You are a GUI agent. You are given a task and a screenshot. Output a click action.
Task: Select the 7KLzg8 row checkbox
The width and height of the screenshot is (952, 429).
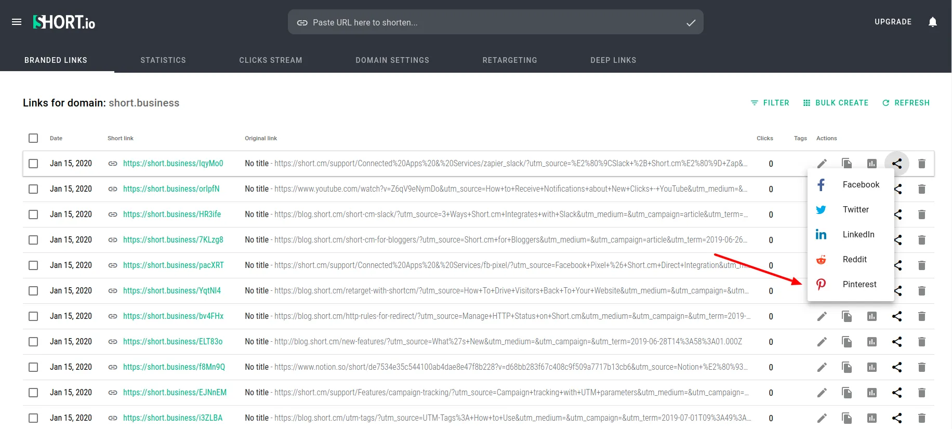pyautogui.click(x=33, y=240)
